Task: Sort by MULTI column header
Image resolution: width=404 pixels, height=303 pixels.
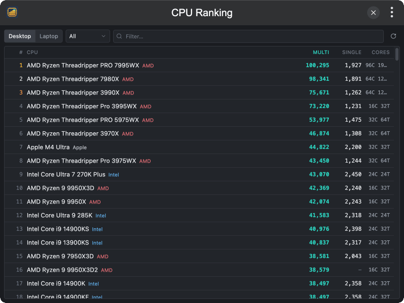Action: [x=321, y=53]
